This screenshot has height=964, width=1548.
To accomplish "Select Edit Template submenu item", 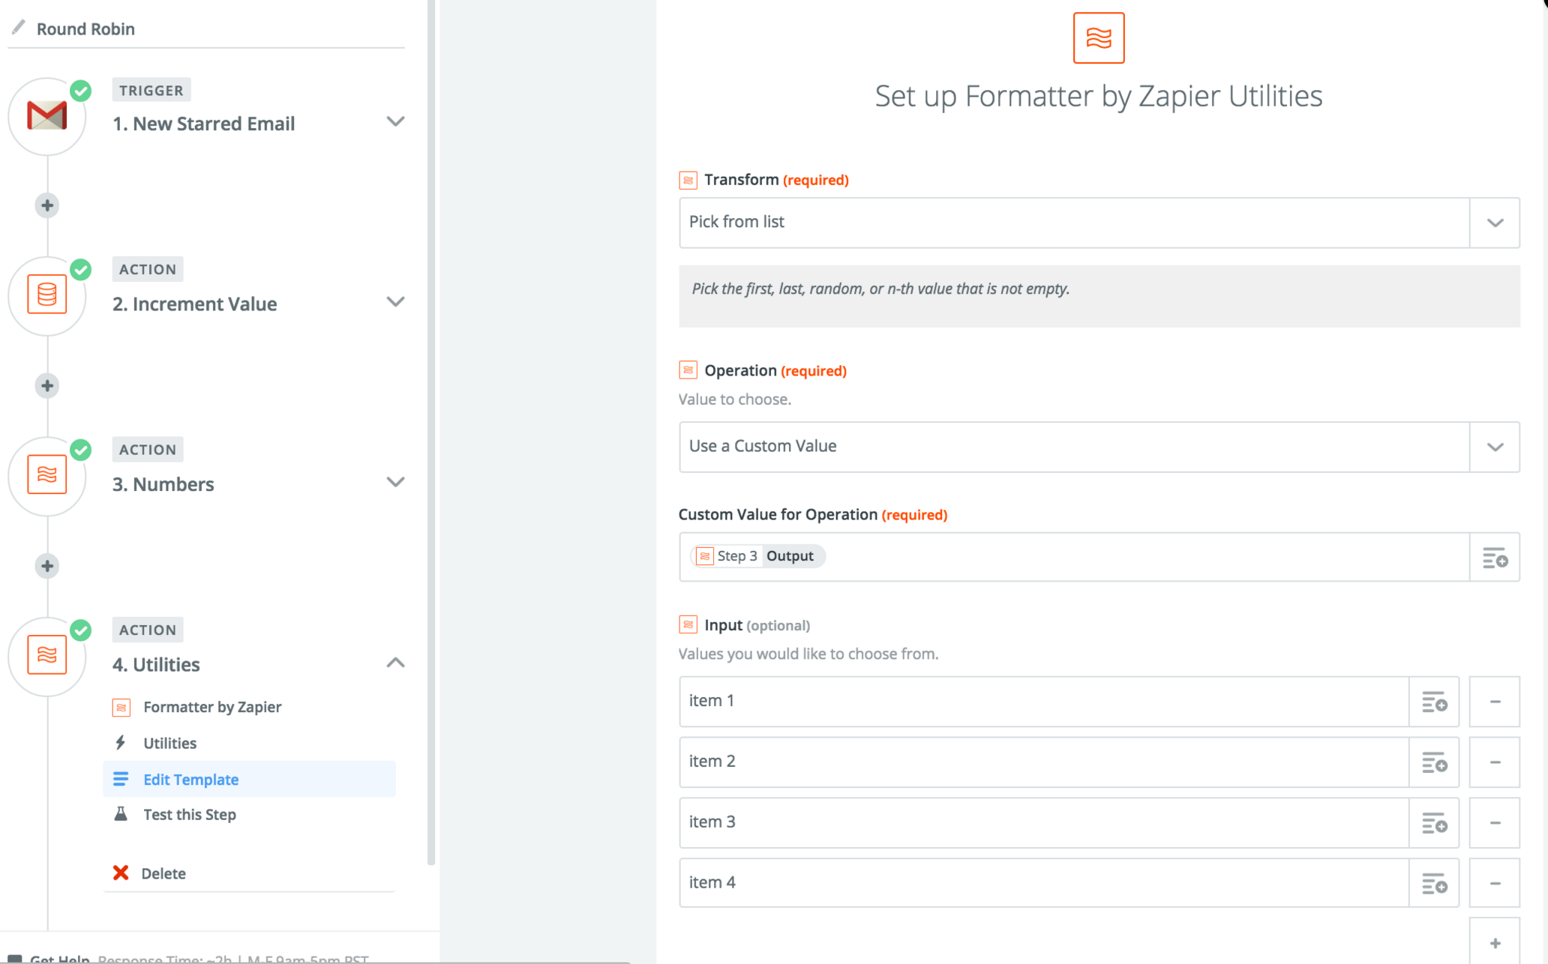I will point(249,779).
